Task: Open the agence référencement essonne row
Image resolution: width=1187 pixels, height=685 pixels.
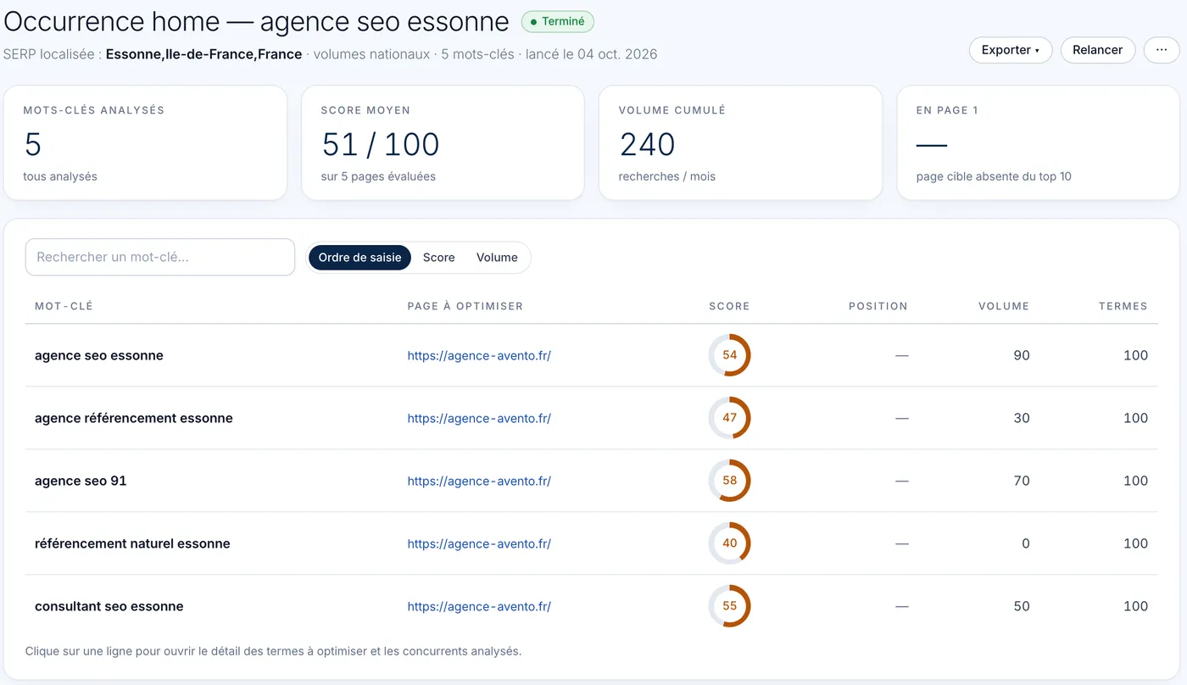Action: coord(591,418)
